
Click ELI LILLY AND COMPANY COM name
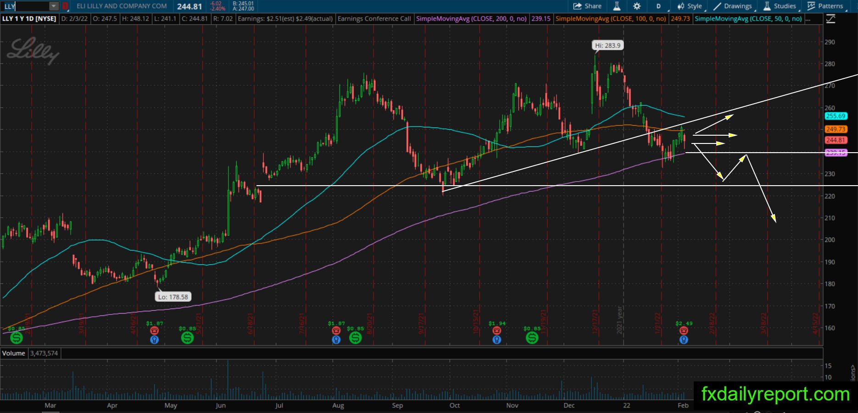pos(122,6)
